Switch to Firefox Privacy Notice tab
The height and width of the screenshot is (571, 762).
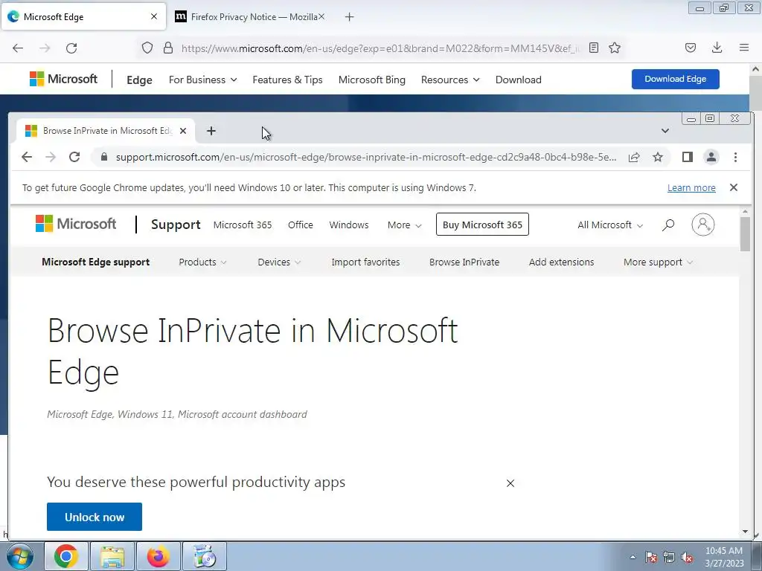(x=250, y=17)
